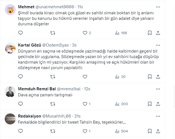Retweet Kartal Gözü's tweet
175x139 pixels.
(53, 77)
